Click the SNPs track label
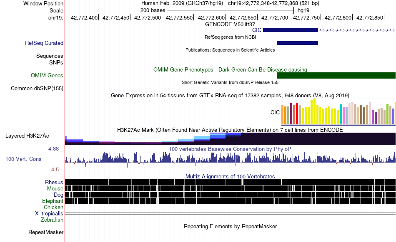Image resolution: width=396 pixels, height=242 pixels. point(56,62)
